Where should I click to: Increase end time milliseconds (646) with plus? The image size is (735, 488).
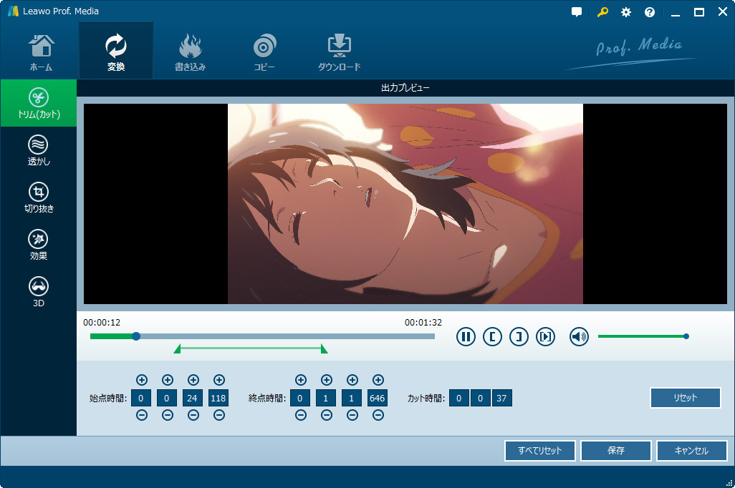coord(378,380)
